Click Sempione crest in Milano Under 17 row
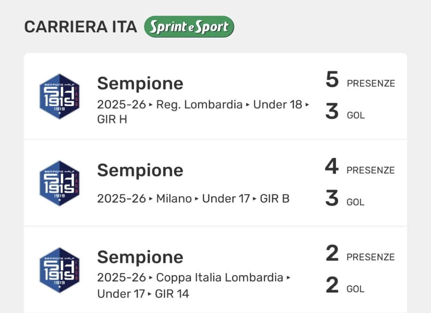This screenshot has width=431, height=313. 59,183
